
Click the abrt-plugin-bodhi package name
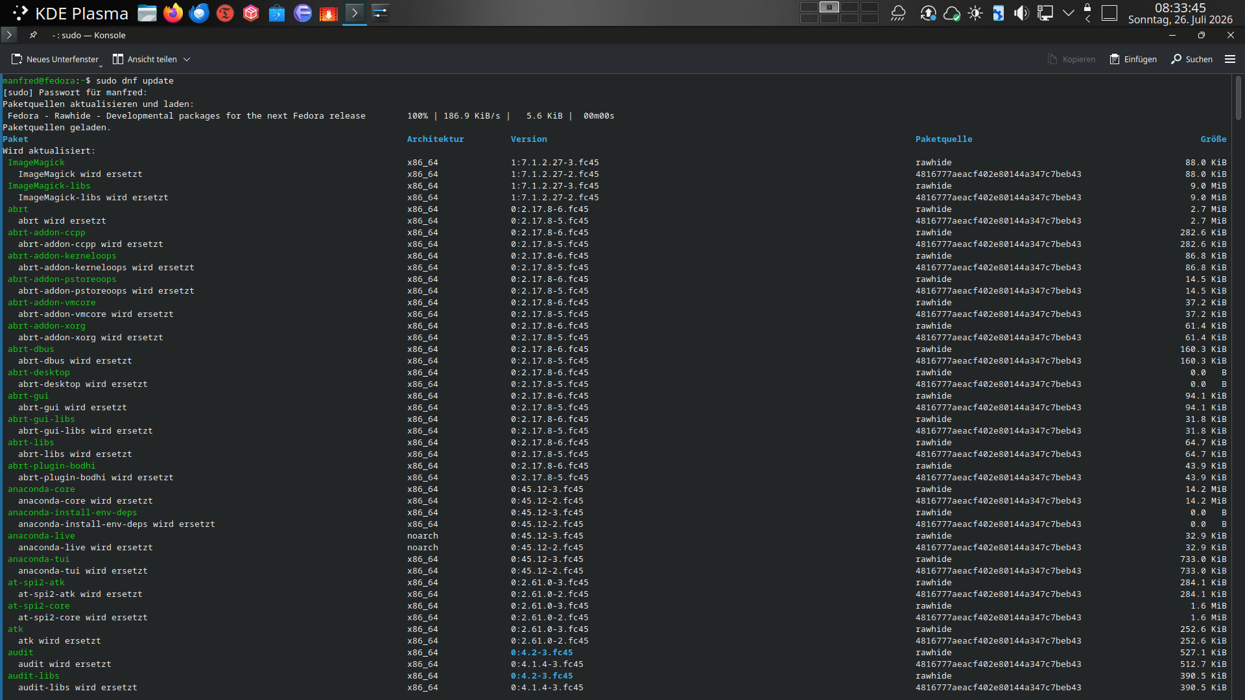(x=52, y=466)
